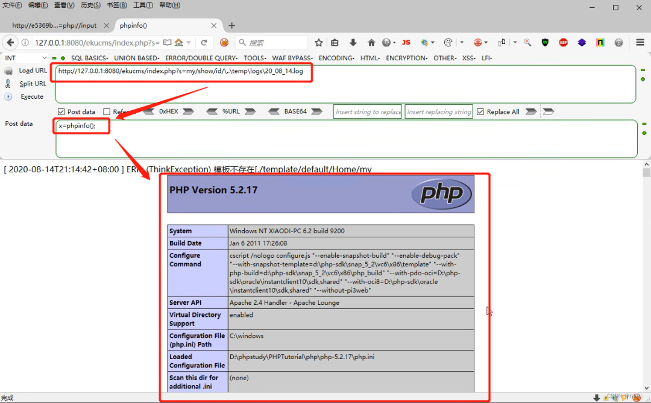The image size is (651, 403).
Task: Click the replace arrow after Replace All
Action: point(530,111)
